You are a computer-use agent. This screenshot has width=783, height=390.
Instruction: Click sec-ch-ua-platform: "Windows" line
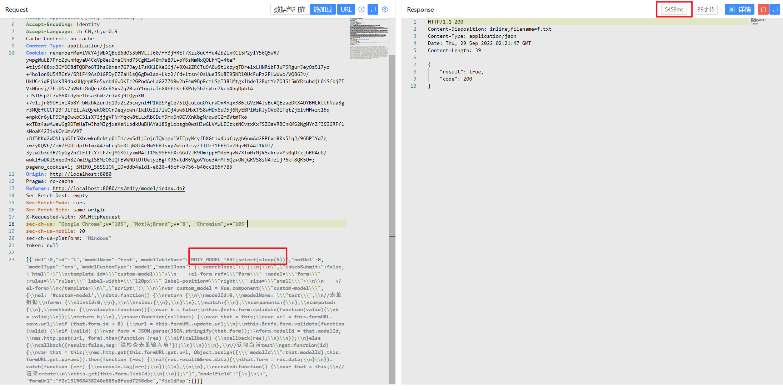pyautogui.click(x=69, y=238)
